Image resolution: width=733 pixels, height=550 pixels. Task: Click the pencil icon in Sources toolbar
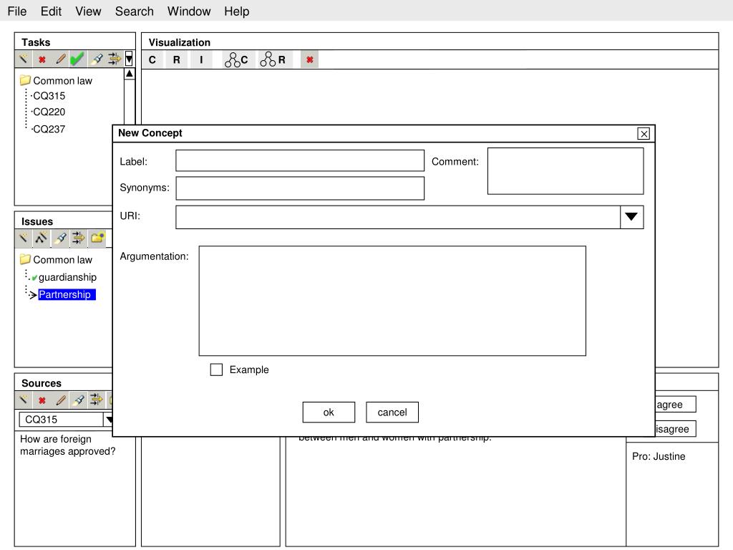tap(61, 400)
